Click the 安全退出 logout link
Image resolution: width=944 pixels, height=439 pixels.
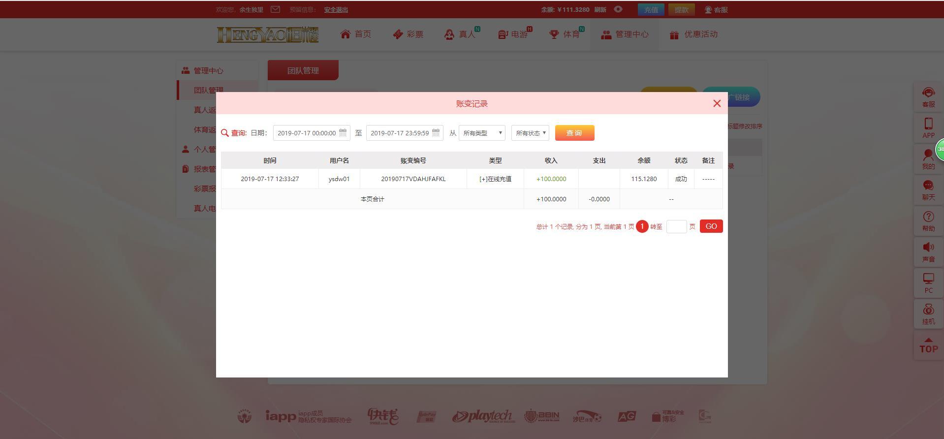pyautogui.click(x=336, y=10)
